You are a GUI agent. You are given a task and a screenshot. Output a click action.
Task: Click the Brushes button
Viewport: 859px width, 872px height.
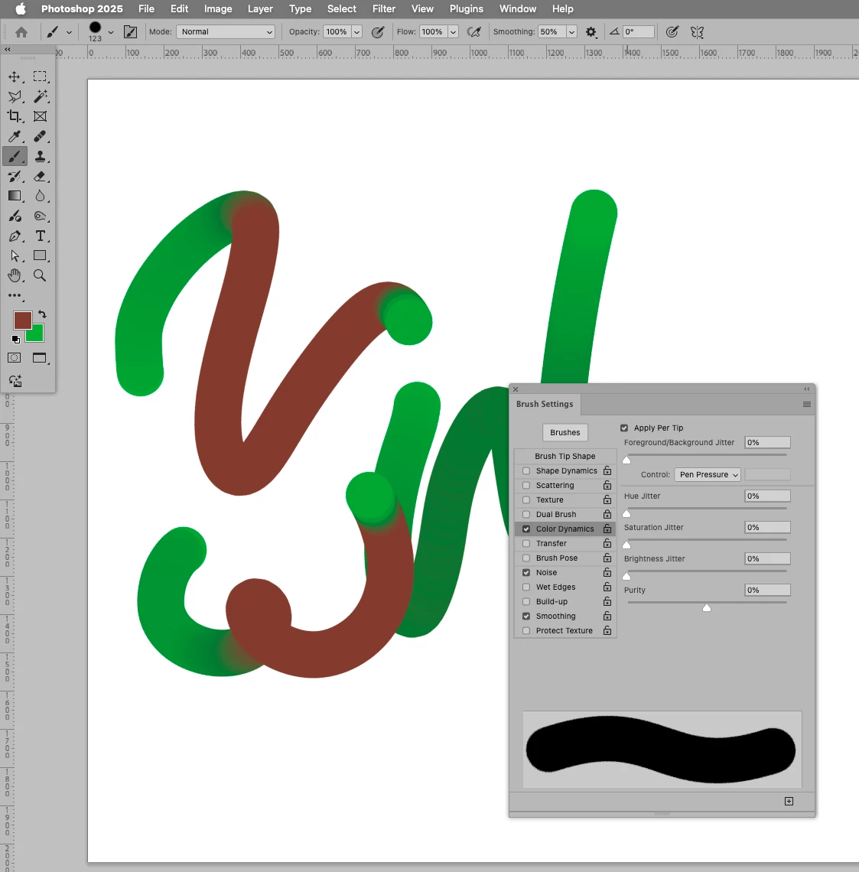565,432
